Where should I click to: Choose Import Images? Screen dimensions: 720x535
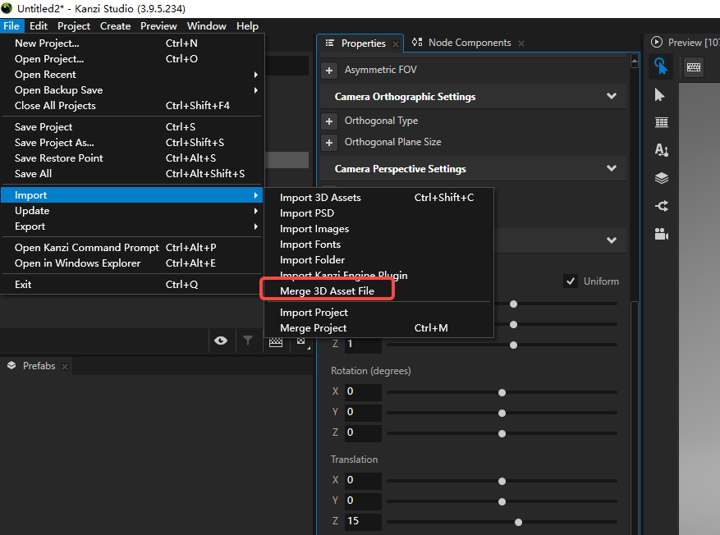pyautogui.click(x=378, y=228)
